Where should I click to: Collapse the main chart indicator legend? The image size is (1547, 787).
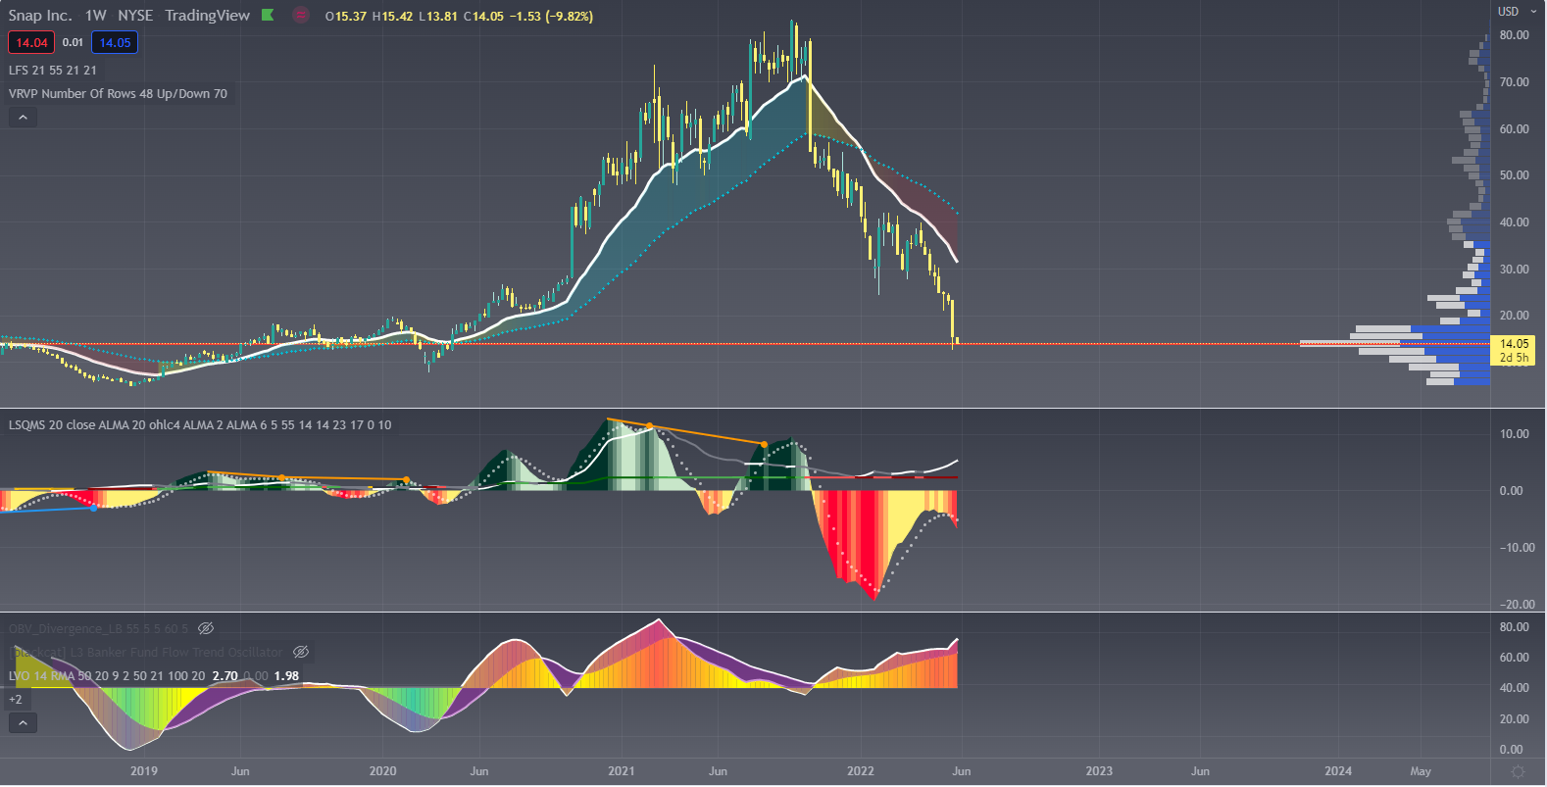[23, 118]
